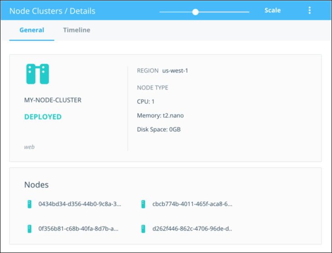332x253 pixels.
Task: Switch to the Timeline tab
Action: click(x=76, y=30)
